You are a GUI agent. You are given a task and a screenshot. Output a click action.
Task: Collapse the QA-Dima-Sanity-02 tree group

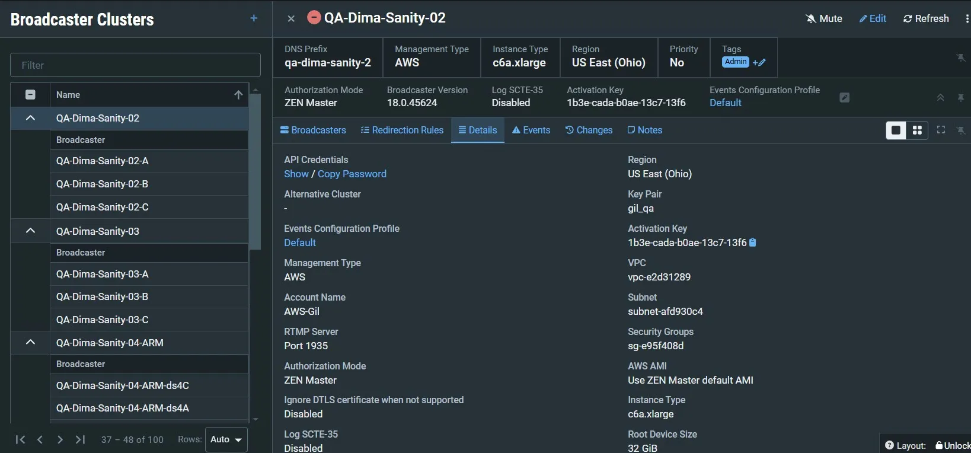[x=30, y=118]
